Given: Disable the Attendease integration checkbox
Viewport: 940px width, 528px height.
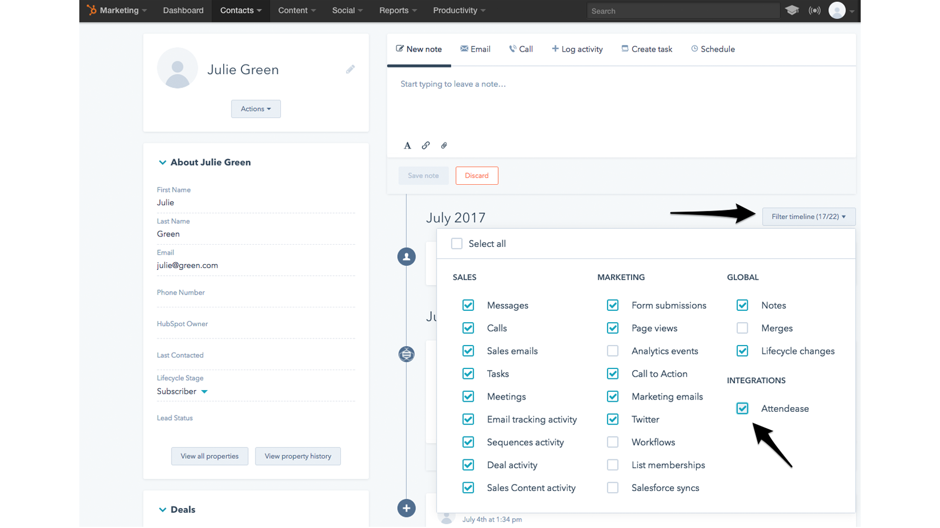Looking at the screenshot, I should [x=742, y=408].
